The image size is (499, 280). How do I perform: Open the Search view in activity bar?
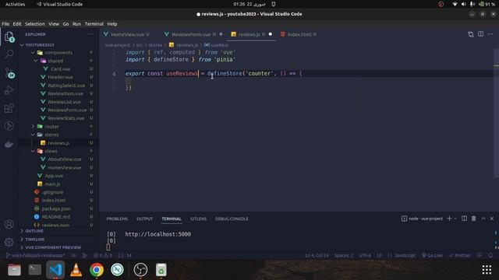tap(9, 54)
